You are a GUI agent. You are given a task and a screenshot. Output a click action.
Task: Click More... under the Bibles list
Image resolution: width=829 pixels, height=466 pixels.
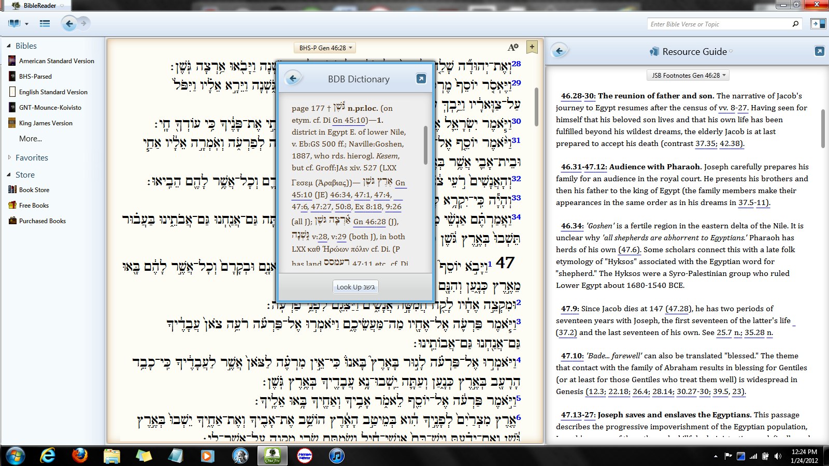click(x=31, y=139)
